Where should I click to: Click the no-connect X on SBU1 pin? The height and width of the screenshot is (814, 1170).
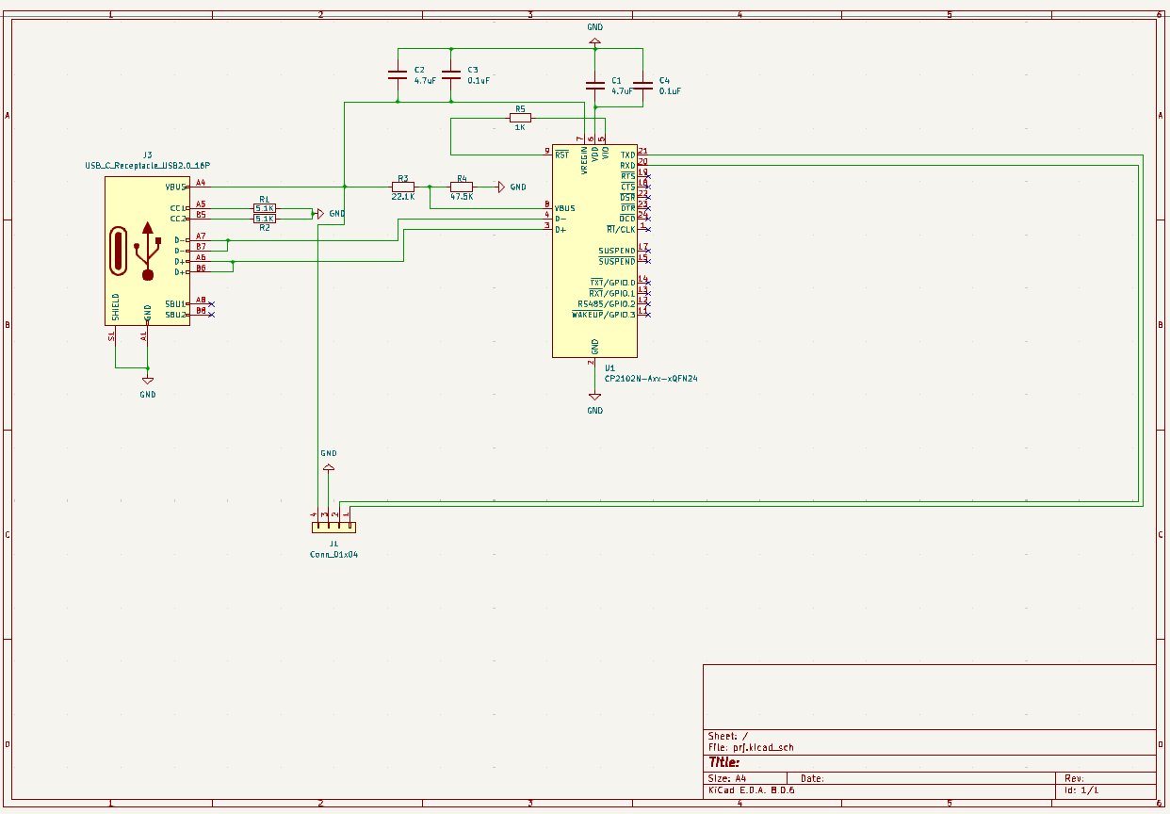click(211, 303)
